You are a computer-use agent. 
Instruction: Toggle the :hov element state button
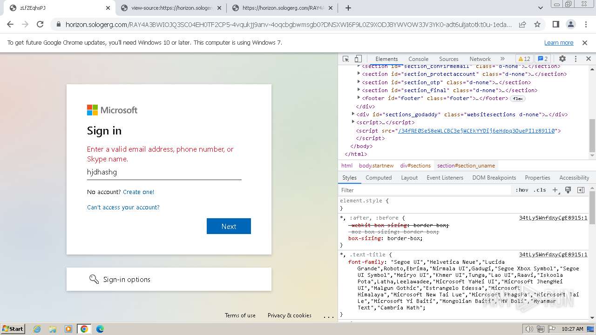[522, 190]
